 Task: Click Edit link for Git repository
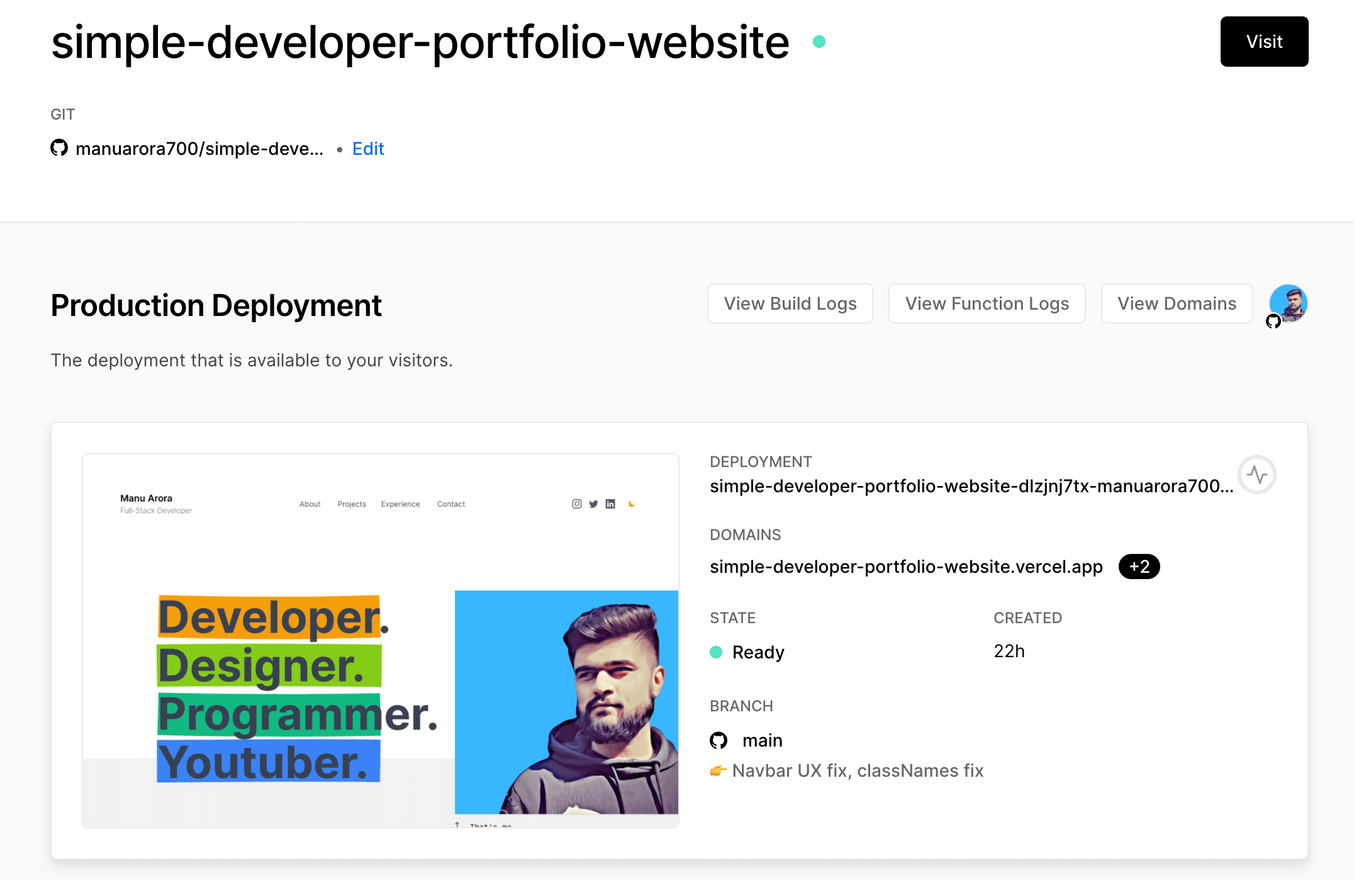coord(368,149)
